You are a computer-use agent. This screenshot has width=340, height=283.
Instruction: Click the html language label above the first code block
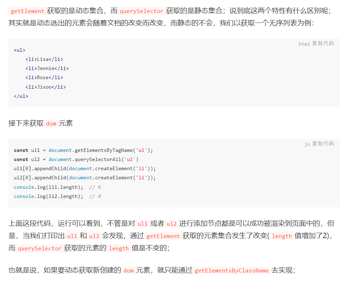(x=304, y=44)
